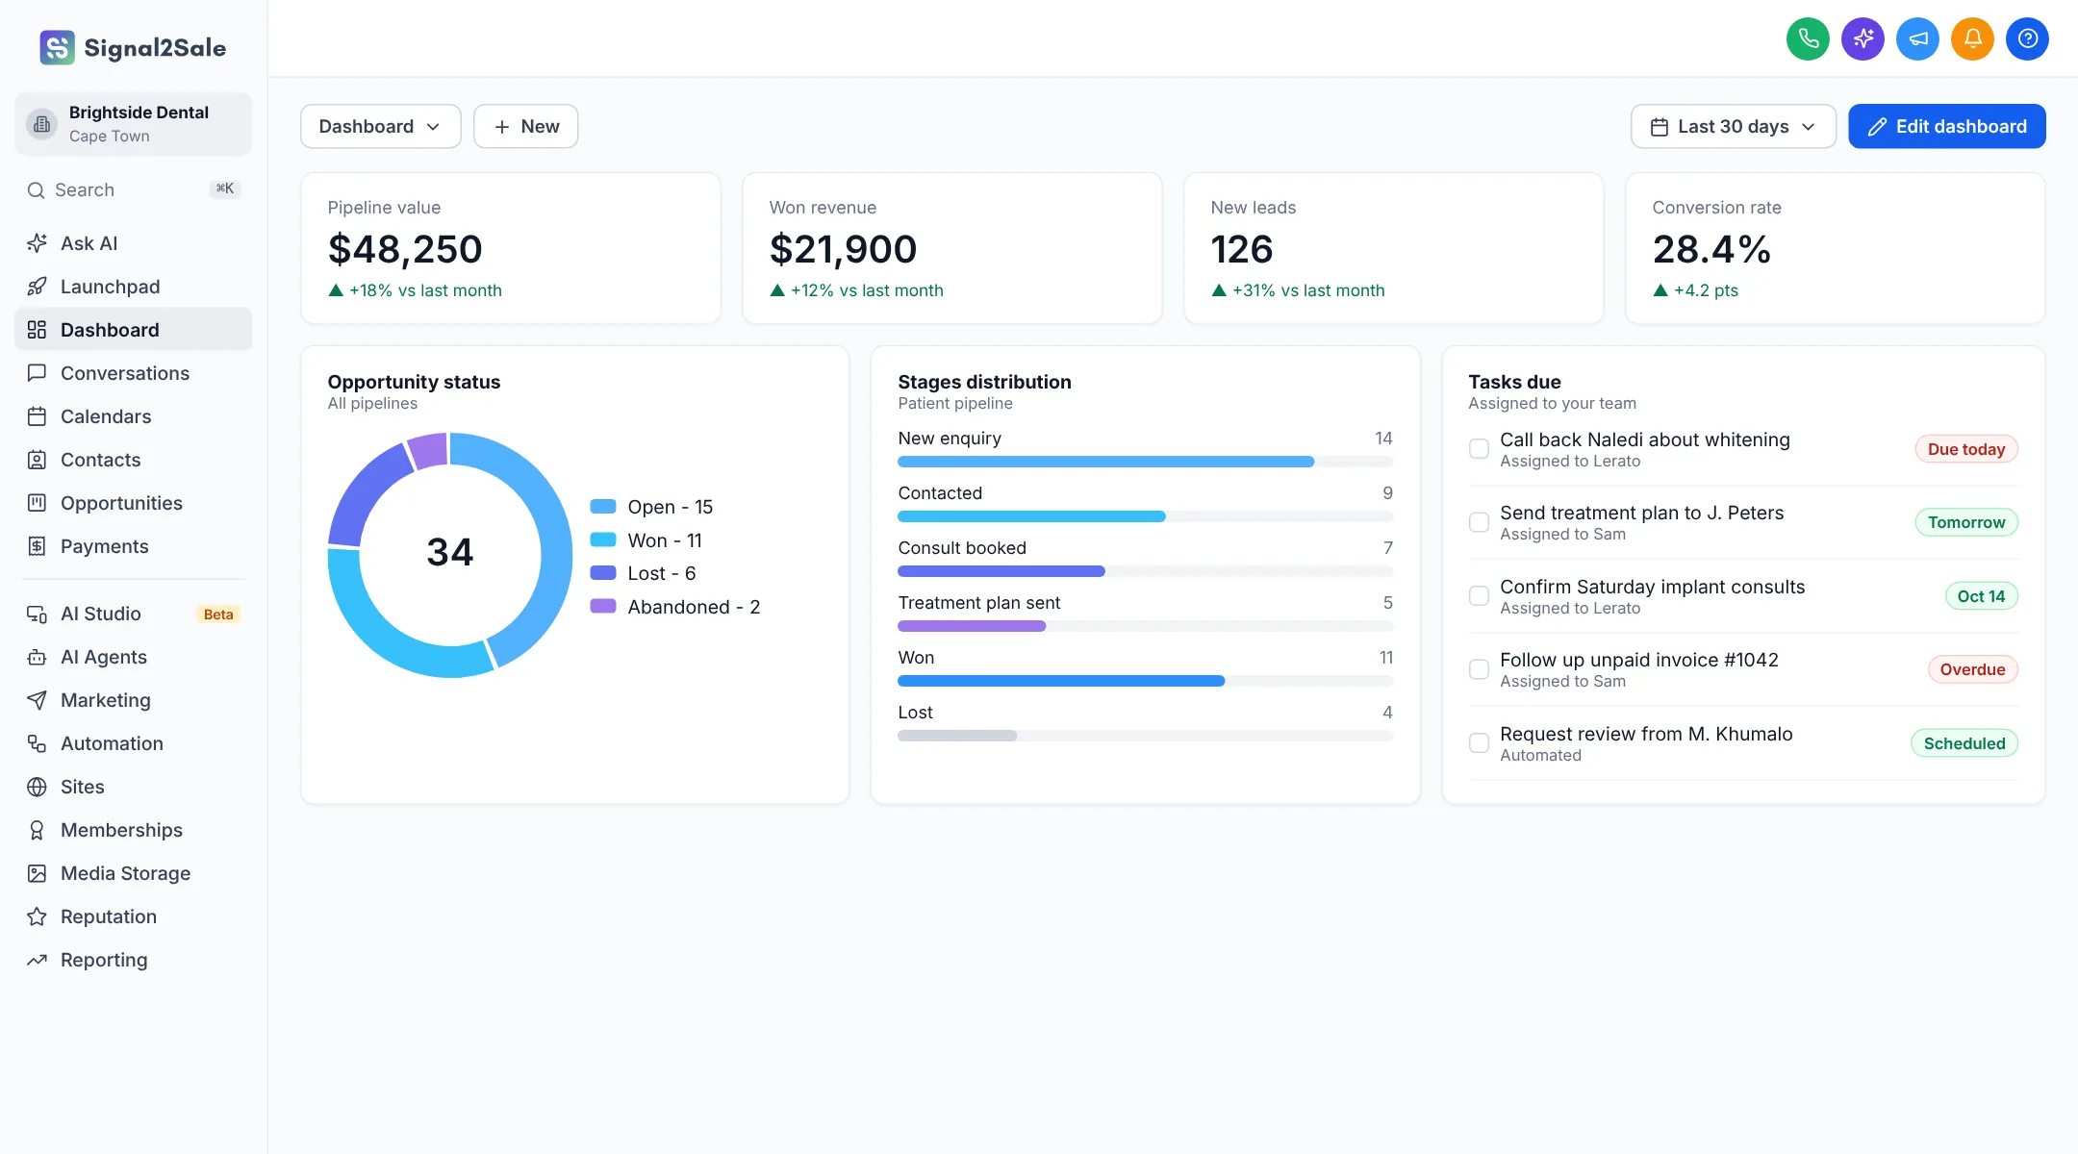Click the New button
2078x1154 pixels.
point(525,126)
